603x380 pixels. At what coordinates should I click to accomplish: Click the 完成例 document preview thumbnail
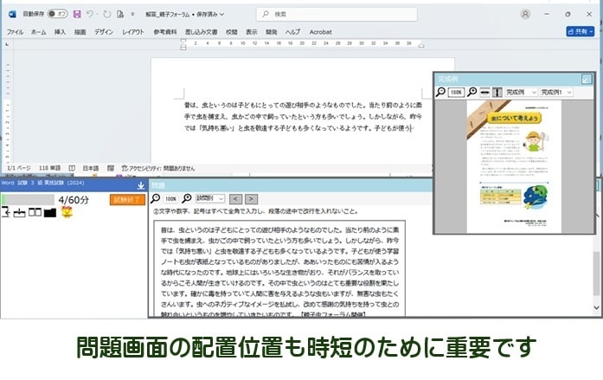(x=514, y=166)
